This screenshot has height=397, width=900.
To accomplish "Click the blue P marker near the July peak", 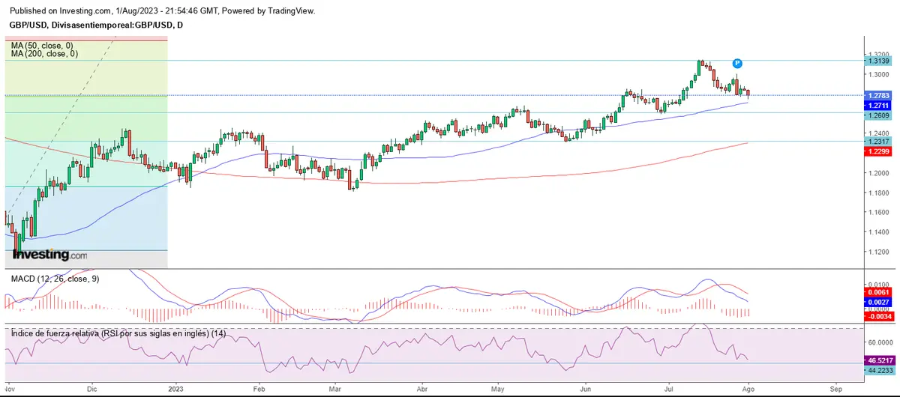I will click(737, 64).
